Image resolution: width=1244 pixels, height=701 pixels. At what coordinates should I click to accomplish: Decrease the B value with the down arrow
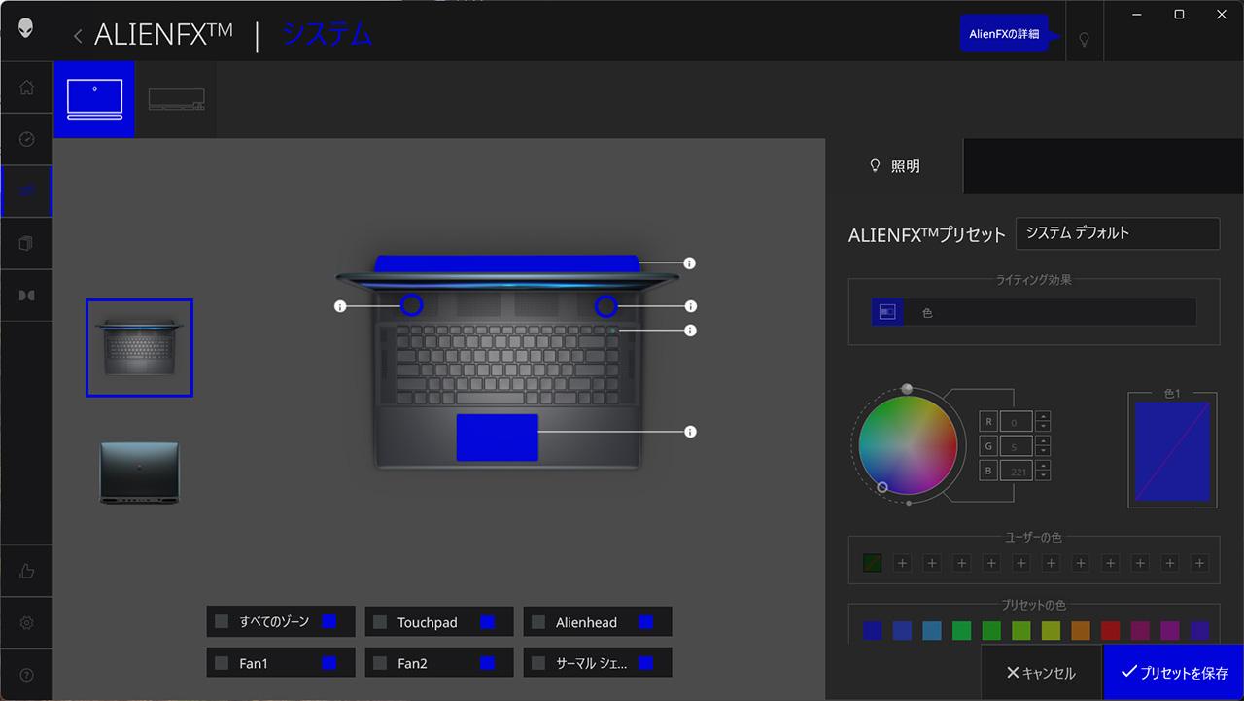[1043, 475]
